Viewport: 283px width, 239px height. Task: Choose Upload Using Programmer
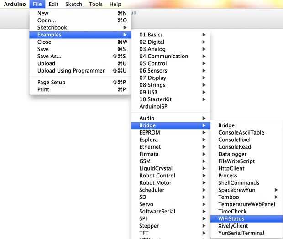point(80,71)
